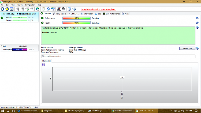Click the sidebar Health 100 % bar
Viewport: 201px width, 113px height.
20,18
